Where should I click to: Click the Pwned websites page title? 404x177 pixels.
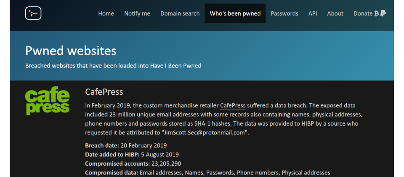(71, 51)
